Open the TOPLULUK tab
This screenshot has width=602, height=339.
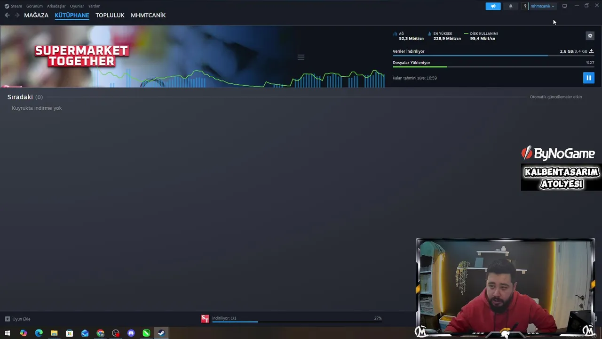[110, 15]
